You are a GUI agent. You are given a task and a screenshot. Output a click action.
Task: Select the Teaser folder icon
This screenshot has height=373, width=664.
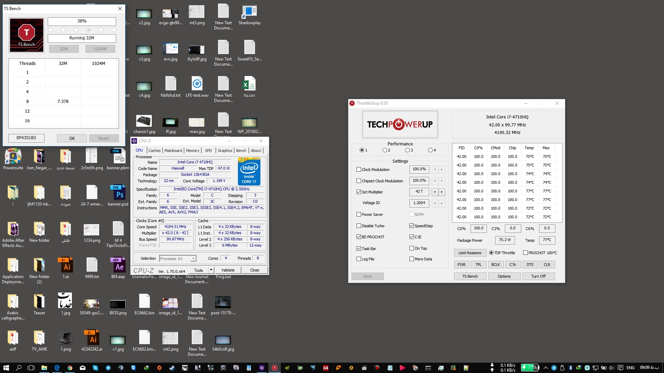pyautogui.click(x=39, y=304)
